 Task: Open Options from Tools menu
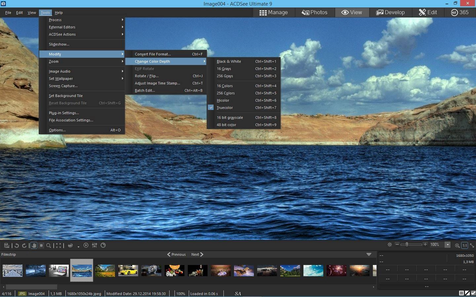click(x=82, y=130)
